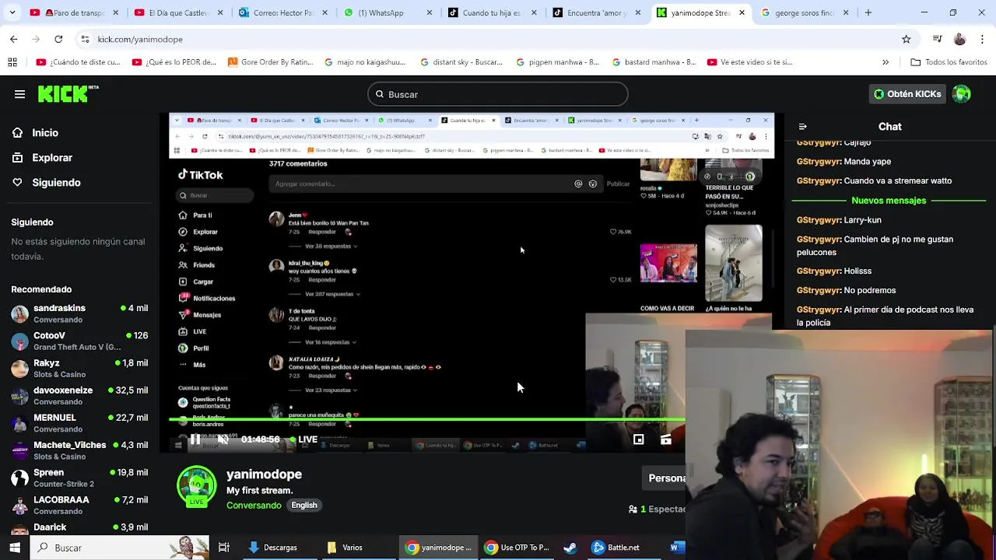This screenshot has width=996, height=560.
Task: Click Windows taskbar Buscar search box
Action: point(121,548)
